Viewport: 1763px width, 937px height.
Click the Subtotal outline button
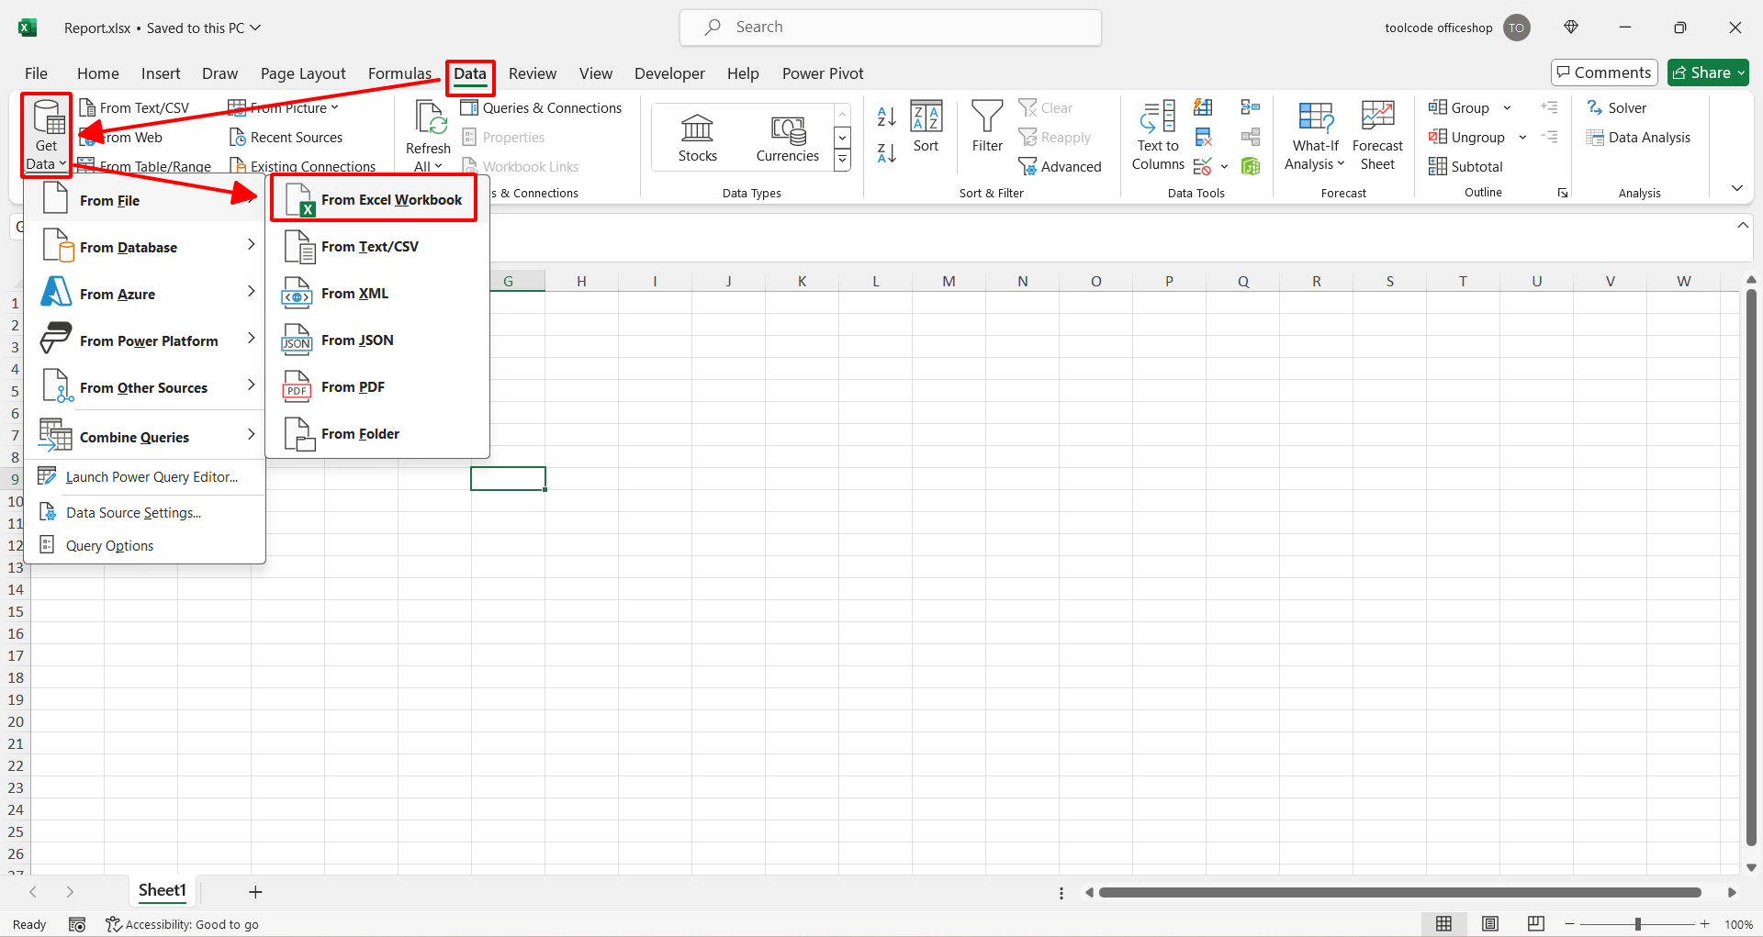[x=1465, y=166]
